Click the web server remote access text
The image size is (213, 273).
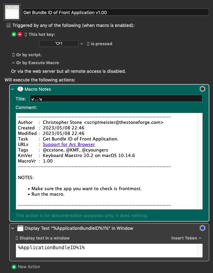69,71
